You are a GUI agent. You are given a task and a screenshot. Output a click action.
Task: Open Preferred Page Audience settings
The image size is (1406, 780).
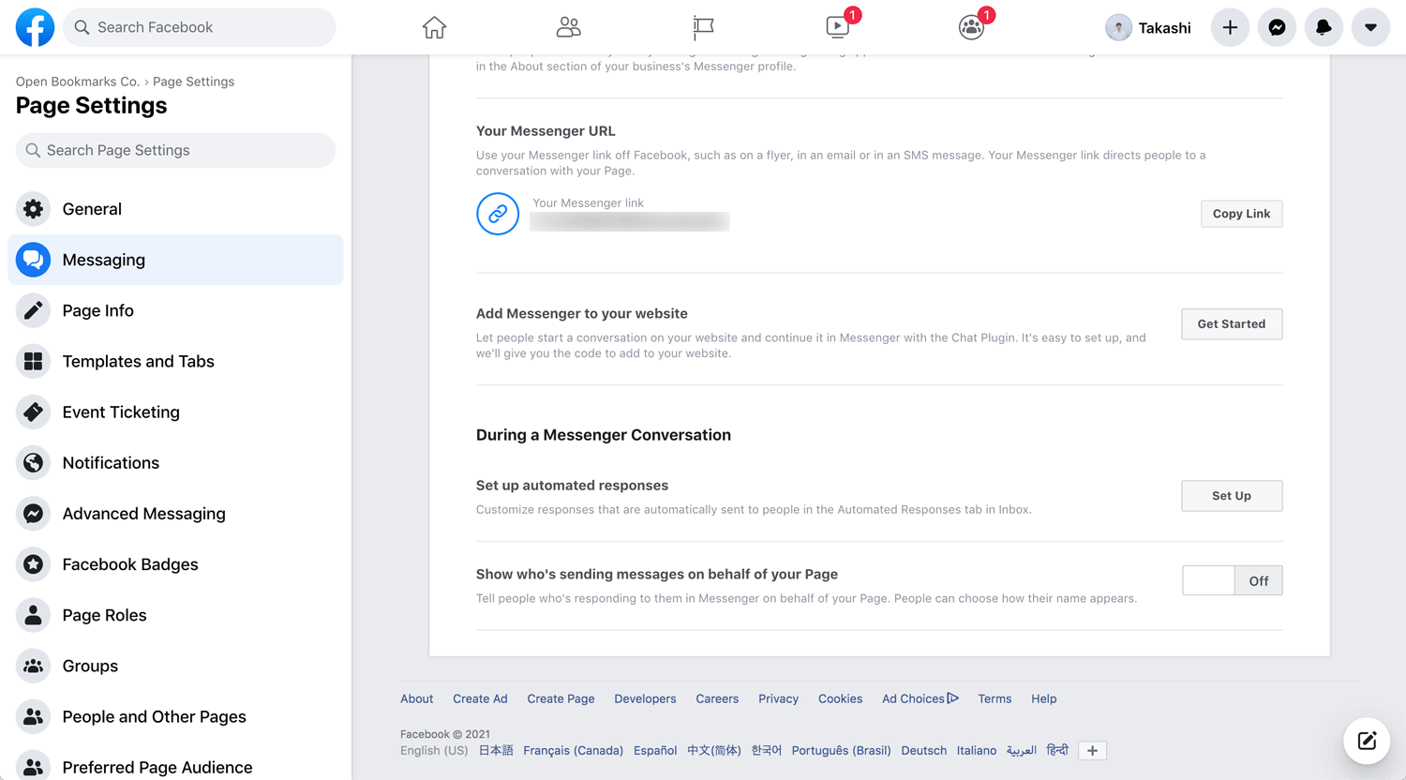pos(175,766)
